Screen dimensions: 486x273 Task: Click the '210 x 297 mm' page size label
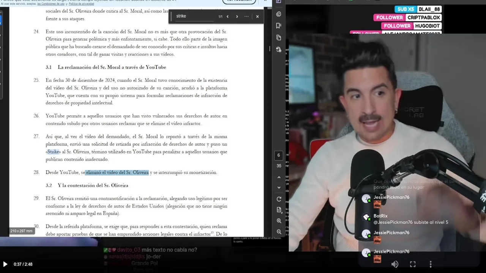click(21, 231)
